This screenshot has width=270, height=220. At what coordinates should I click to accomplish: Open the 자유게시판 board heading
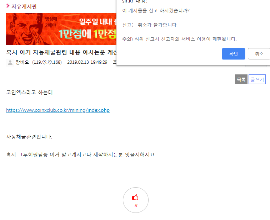[x=24, y=6]
